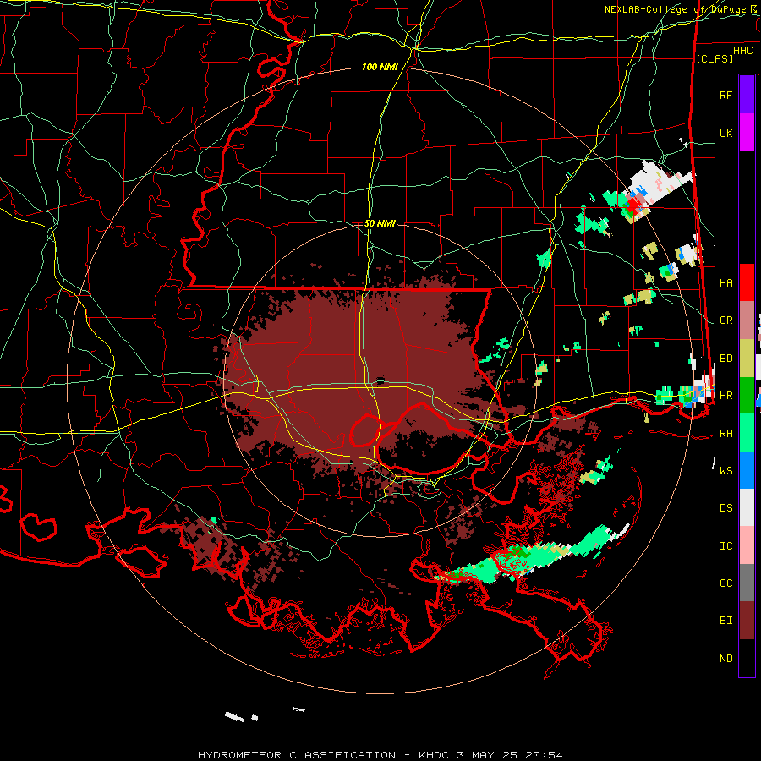761x761 pixels.
Task: Click the "50 NMI" range ring label
Action: pos(380,223)
